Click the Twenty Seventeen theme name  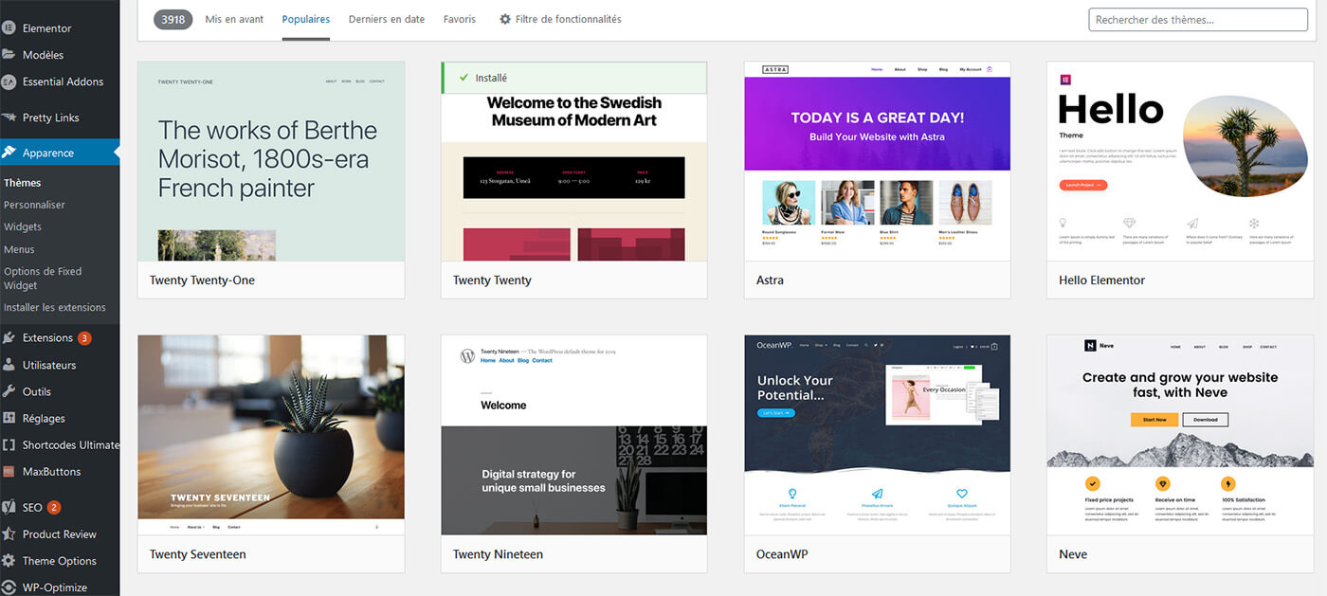click(197, 554)
